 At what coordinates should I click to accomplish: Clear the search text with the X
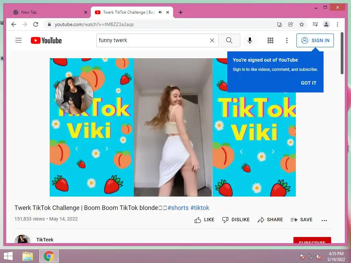pos(212,40)
